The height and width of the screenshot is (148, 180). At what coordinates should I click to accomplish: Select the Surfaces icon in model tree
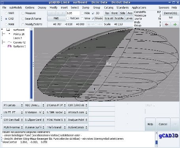tap(9, 46)
